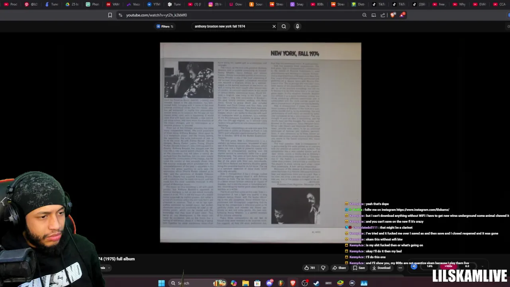
Task: Like the video with thumbs up 781
Action: click(x=310, y=268)
